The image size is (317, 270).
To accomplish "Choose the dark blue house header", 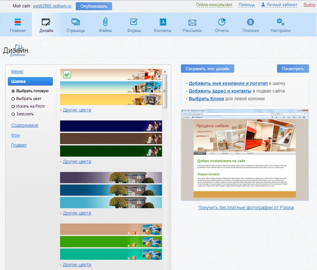I will [x=111, y=190].
